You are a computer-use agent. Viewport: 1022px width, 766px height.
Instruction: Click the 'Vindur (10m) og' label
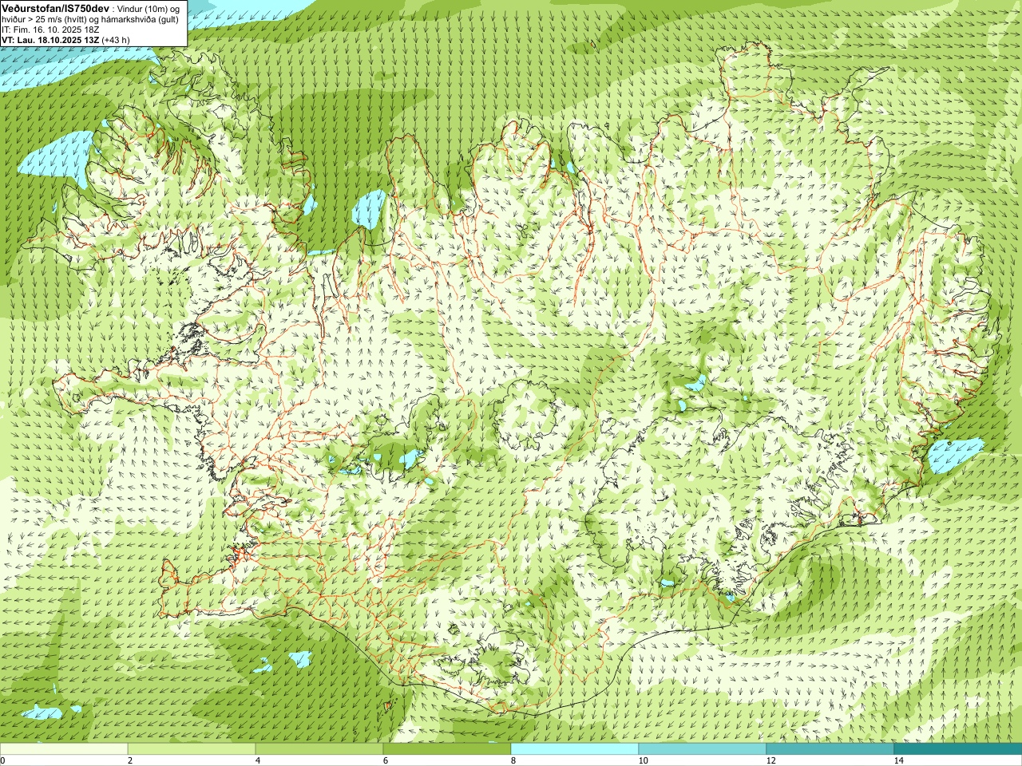click(x=150, y=8)
